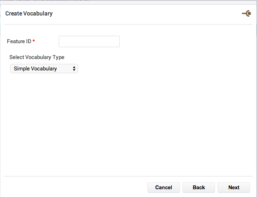Click the dash stem of the header icon
Screen dimensions: 257x197
(244, 13)
